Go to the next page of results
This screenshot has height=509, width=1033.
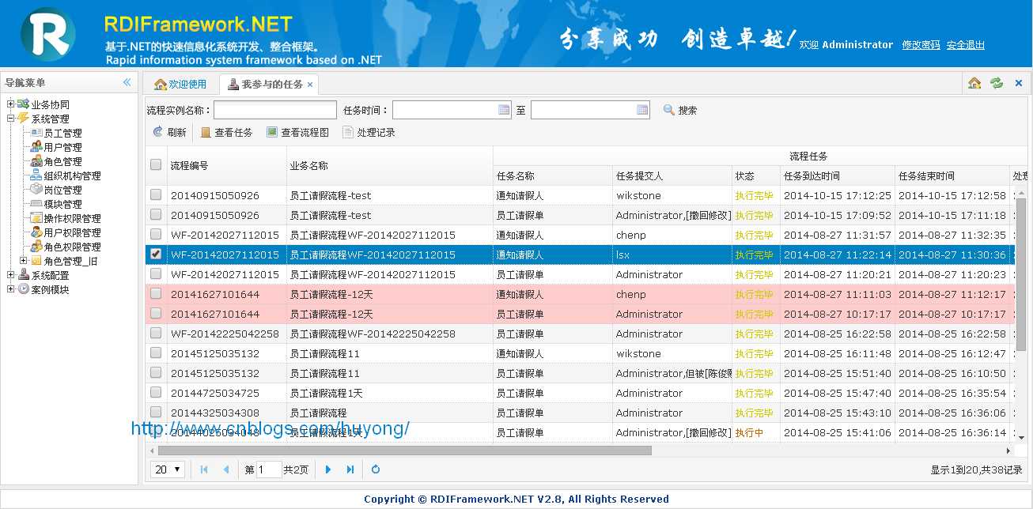328,469
